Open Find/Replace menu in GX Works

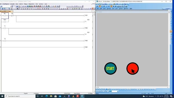(6, 4)
